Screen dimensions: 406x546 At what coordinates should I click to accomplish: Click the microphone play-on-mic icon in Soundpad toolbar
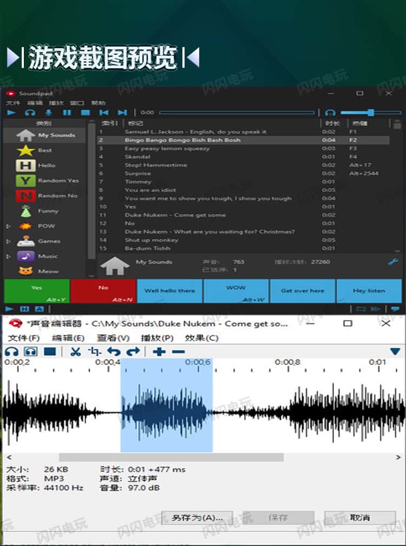49,113
